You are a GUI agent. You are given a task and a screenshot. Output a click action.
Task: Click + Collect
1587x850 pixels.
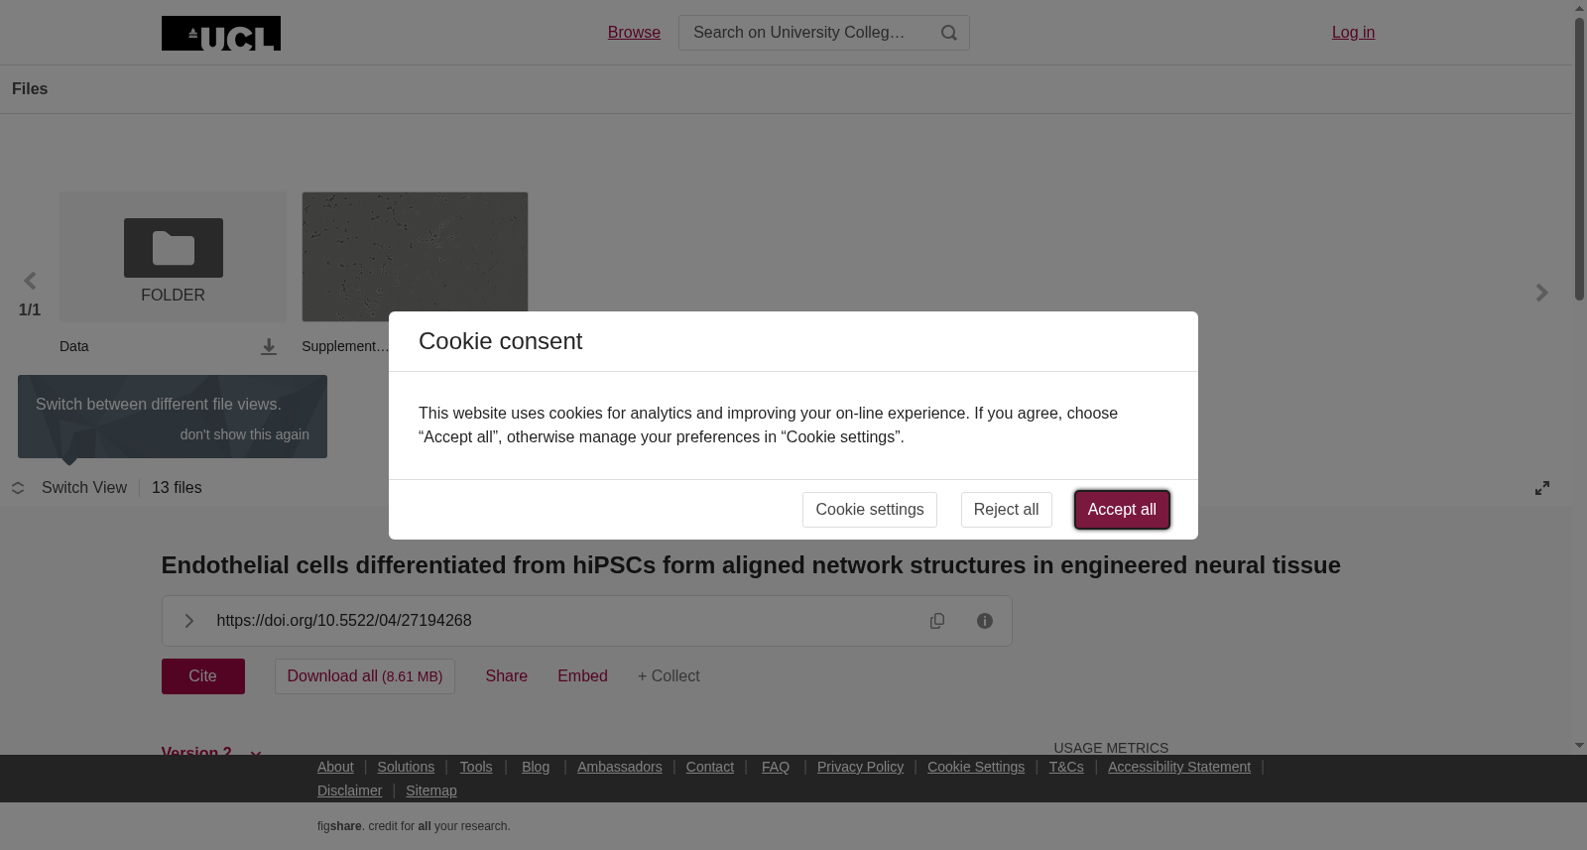[x=669, y=676]
